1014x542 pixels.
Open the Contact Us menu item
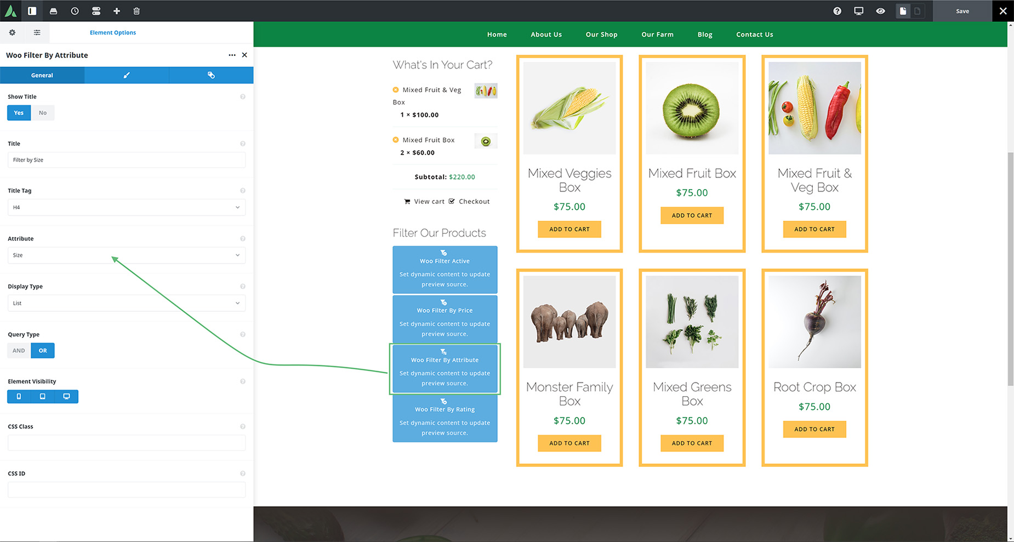pyautogui.click(x=754, y=34)
